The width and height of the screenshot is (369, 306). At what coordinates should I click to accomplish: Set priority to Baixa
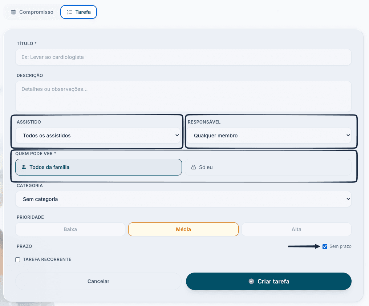point(70,229)
